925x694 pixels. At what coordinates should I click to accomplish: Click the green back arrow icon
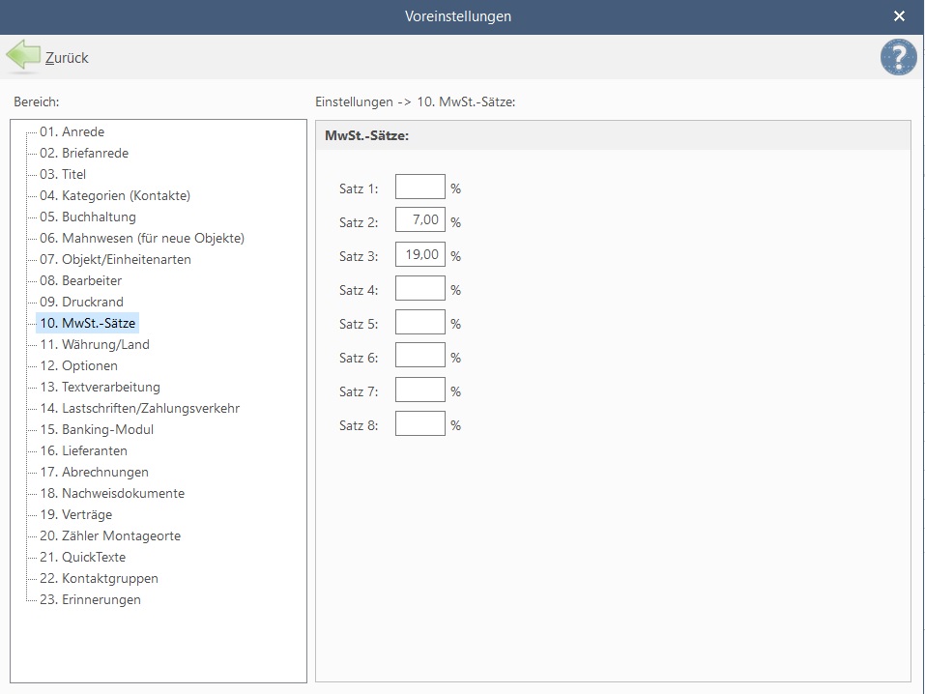[23, 55]
